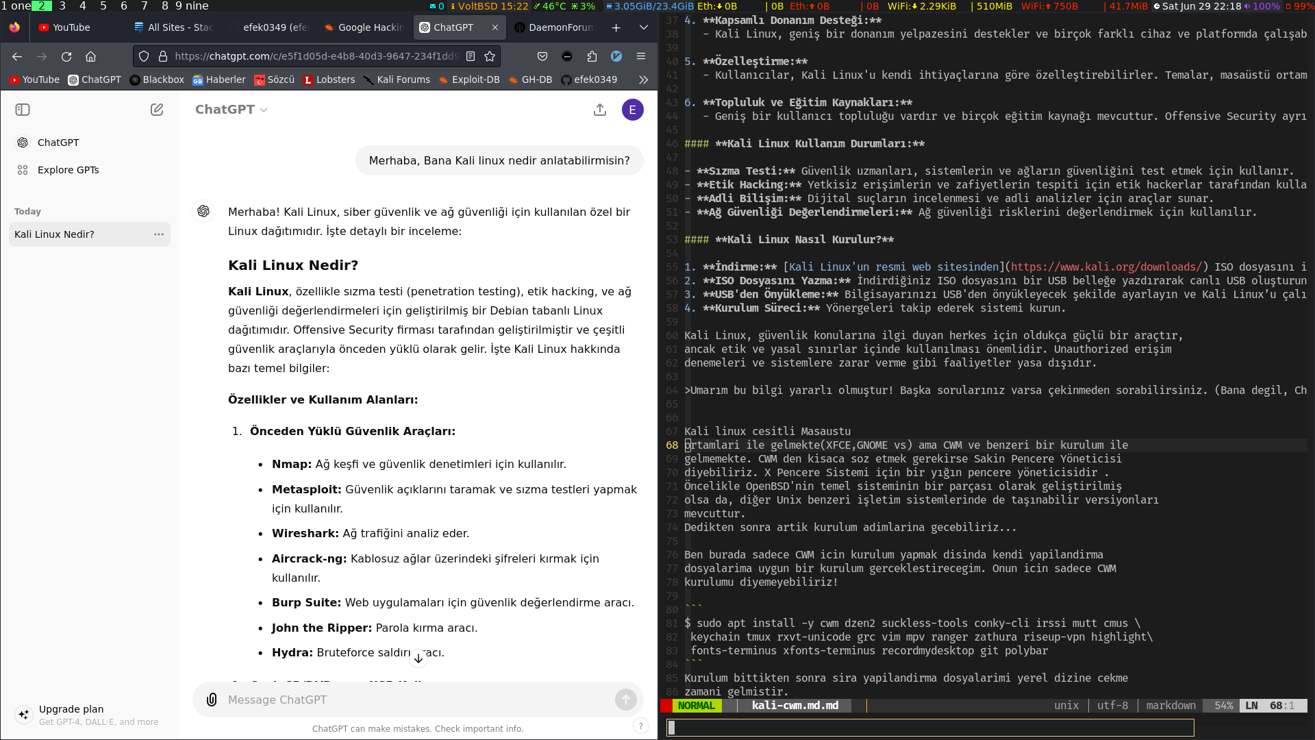Open the Extensions puzzle-piece menu
This screenshot has width=1315, height=740.
pyautogui.click(x=592, y=56)
